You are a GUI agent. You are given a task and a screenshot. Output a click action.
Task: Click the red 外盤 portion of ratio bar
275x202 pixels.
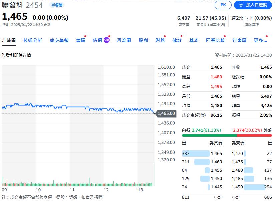[254, 135]
